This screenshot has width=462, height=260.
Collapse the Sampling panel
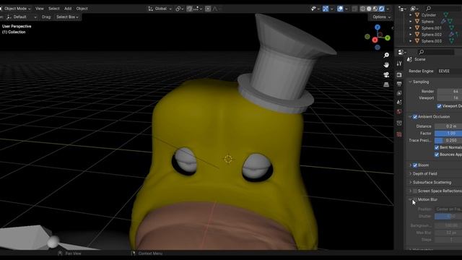point(420,82)
